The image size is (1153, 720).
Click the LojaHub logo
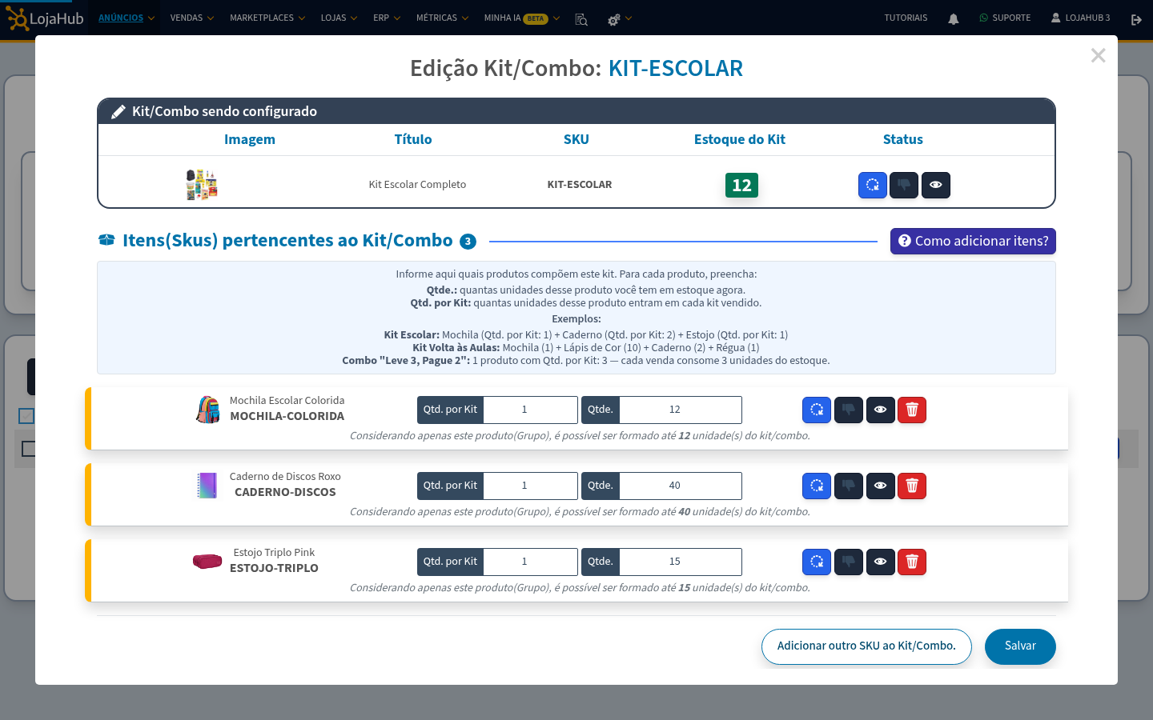pyautogui.click(x=45, y=18)
